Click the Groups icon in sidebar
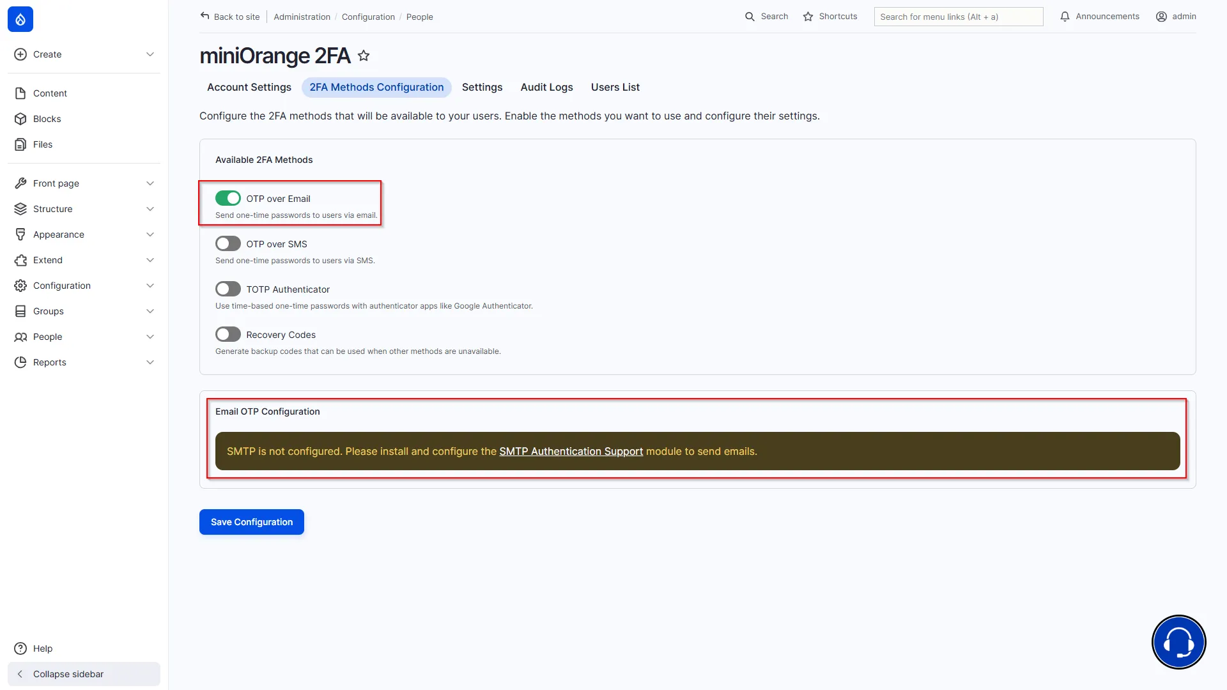The height and width of the screenshot is (690, 1227). click(x=20, y=311)
